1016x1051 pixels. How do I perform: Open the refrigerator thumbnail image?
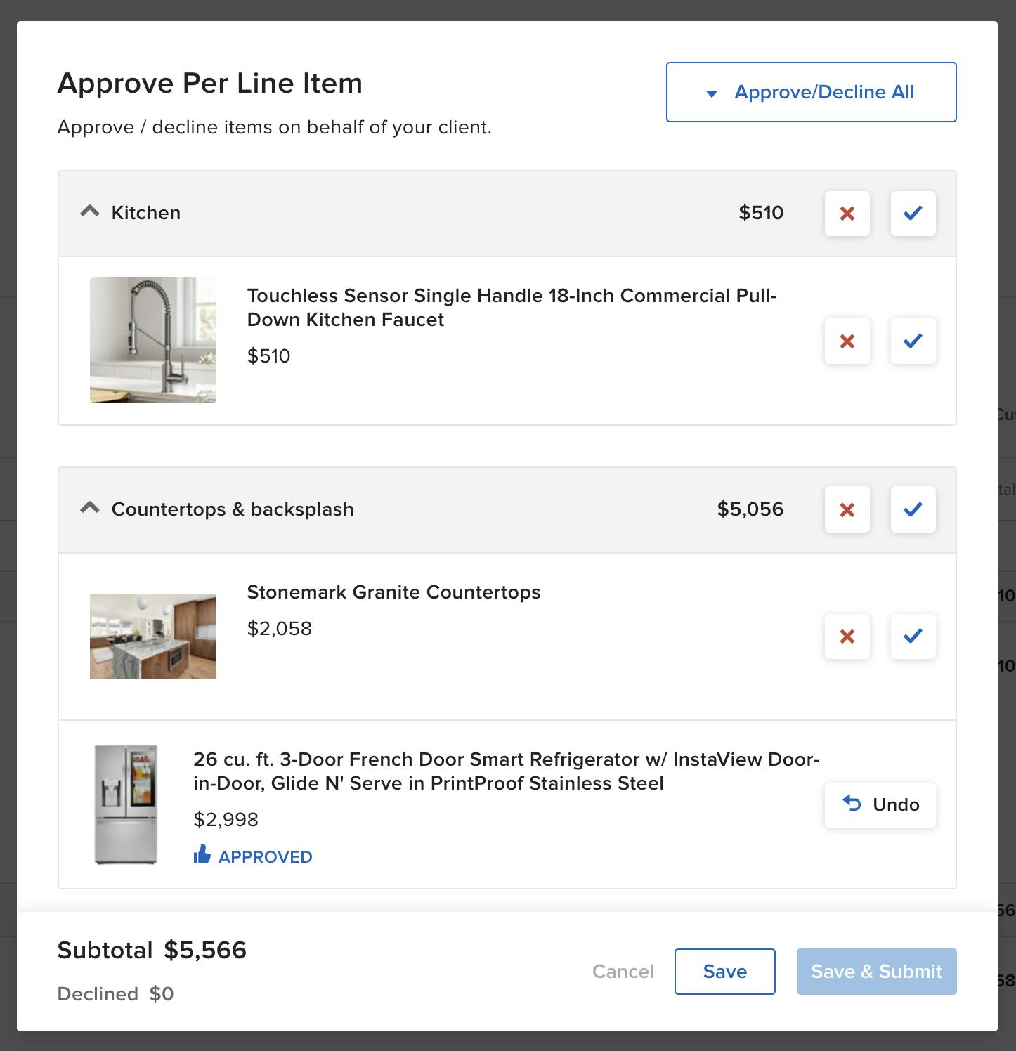coord(126,804)
